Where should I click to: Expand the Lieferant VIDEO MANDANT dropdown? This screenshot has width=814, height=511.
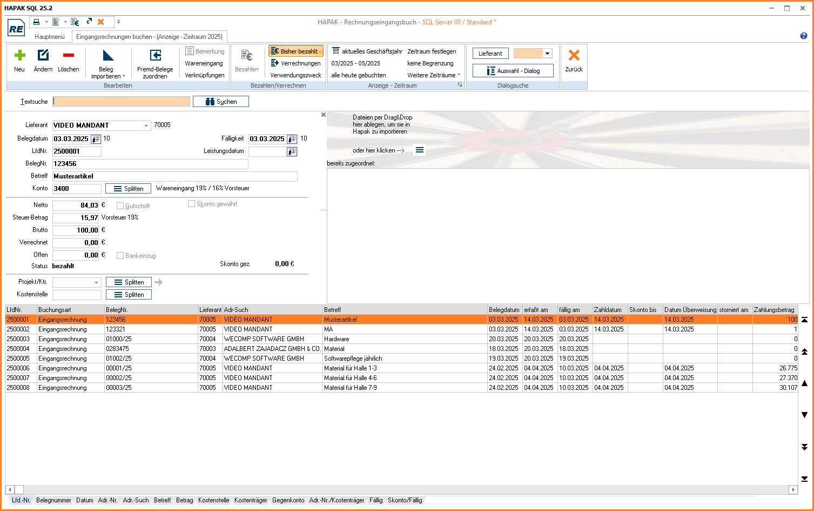[x=146, y=126]
